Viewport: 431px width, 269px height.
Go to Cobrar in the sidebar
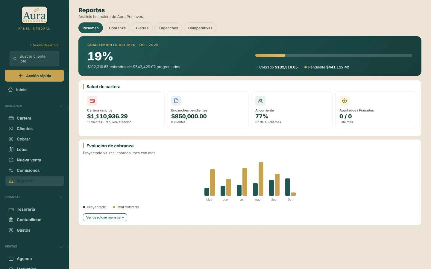[x=34, y=139]
